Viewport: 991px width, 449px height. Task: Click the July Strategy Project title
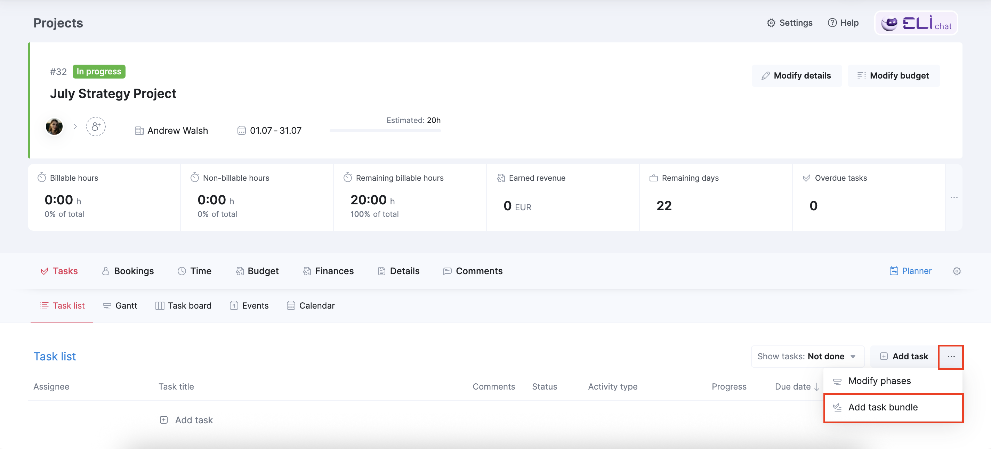click(x=113, y=93)
